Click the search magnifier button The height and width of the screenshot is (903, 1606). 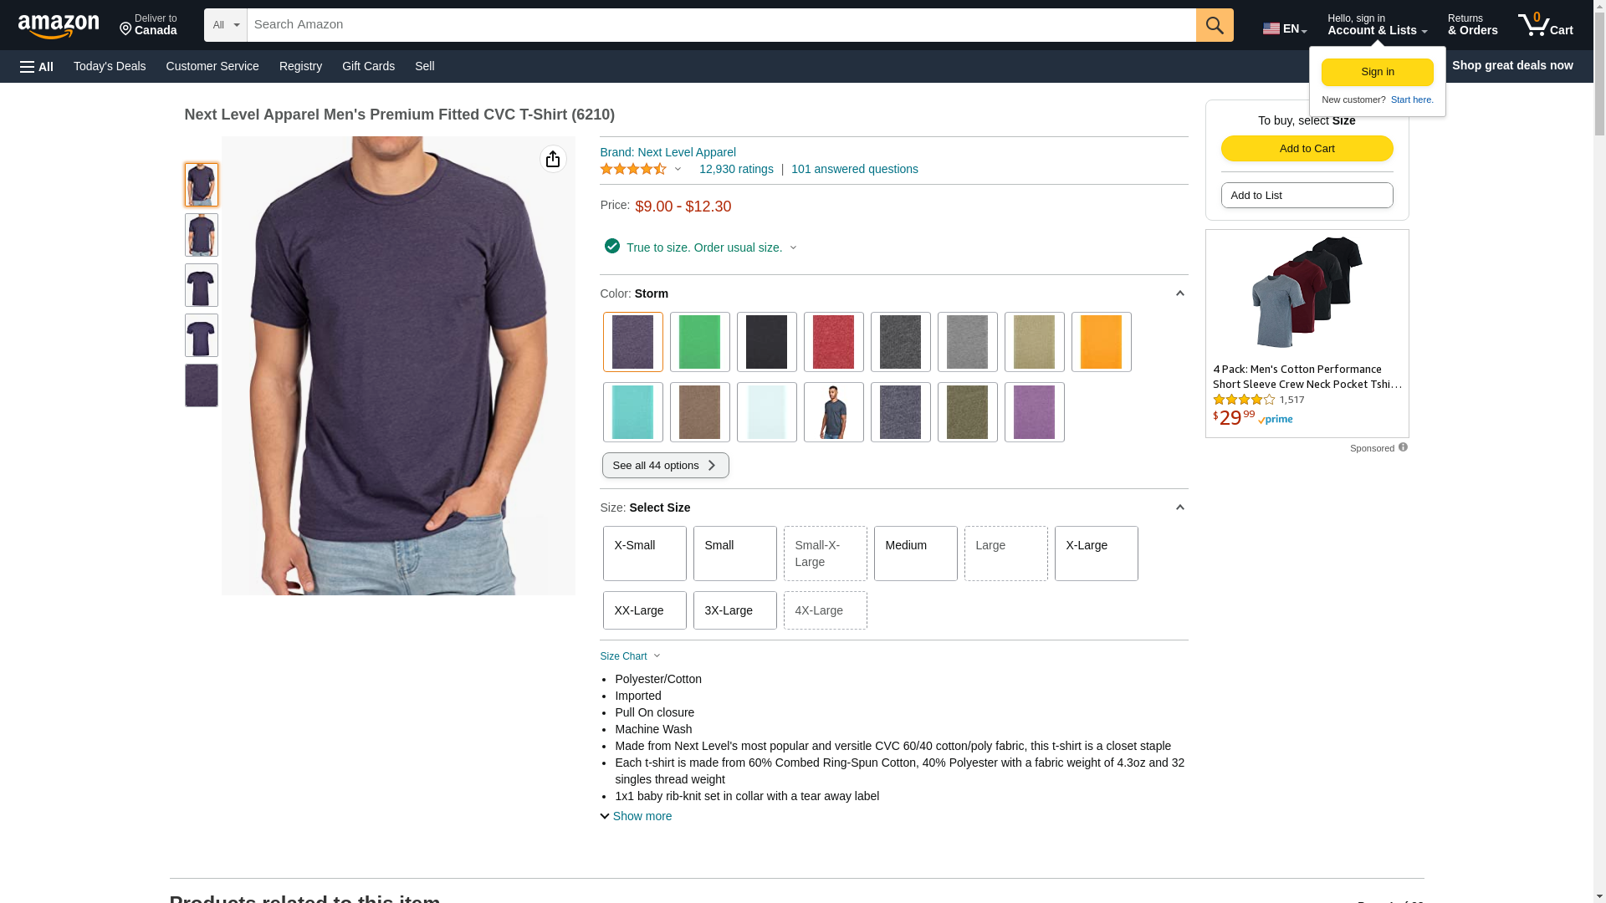[1215, 25]
